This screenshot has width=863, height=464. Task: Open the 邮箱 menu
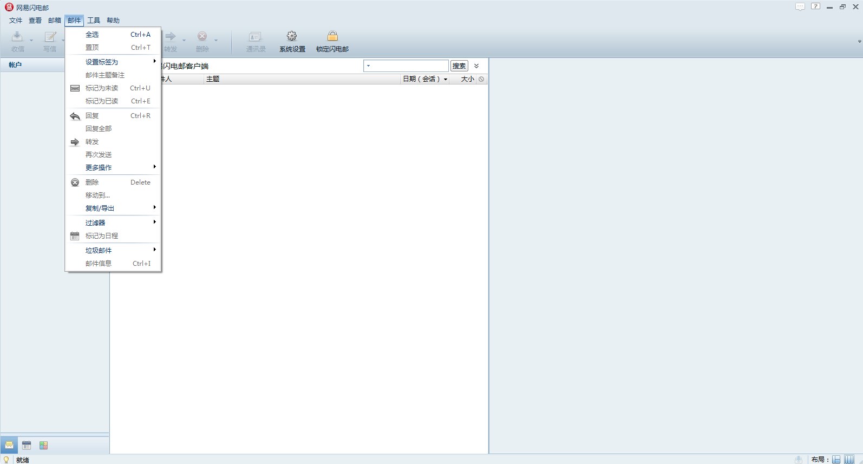point(55,21)
